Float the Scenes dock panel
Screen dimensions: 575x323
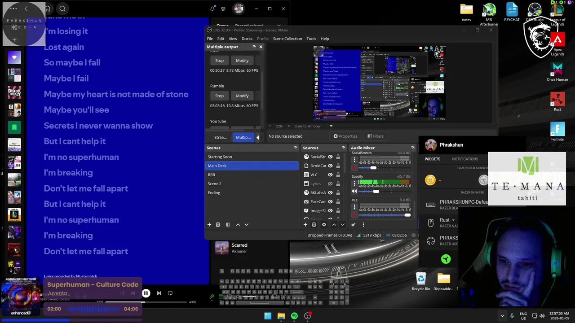[296, 148]
